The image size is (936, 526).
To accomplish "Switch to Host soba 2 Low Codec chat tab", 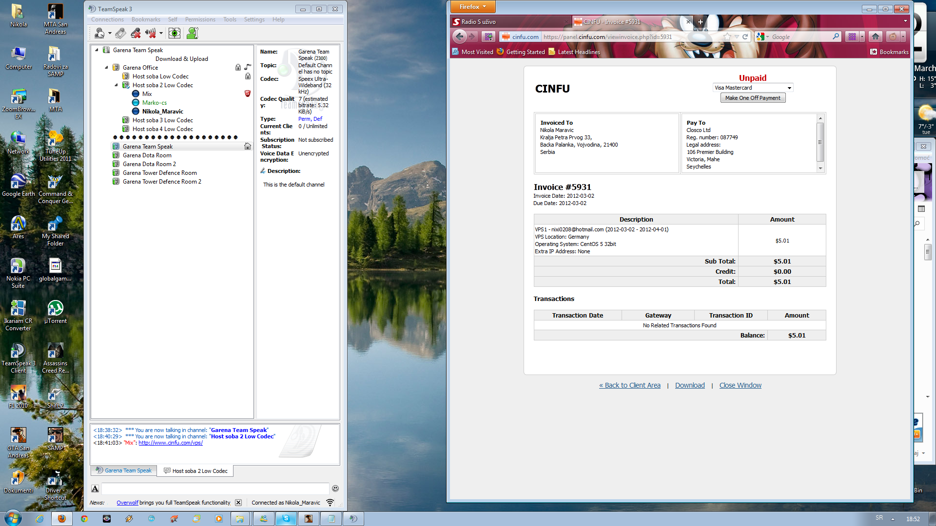I will [x=195, y=471].
